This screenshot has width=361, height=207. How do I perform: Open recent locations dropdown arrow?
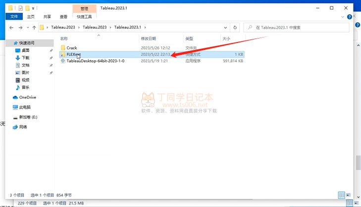[x=28, y=28]
